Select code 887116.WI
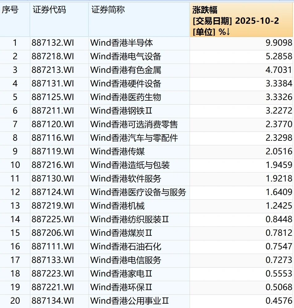Screen dimensions: 294x308 (53, 138)
